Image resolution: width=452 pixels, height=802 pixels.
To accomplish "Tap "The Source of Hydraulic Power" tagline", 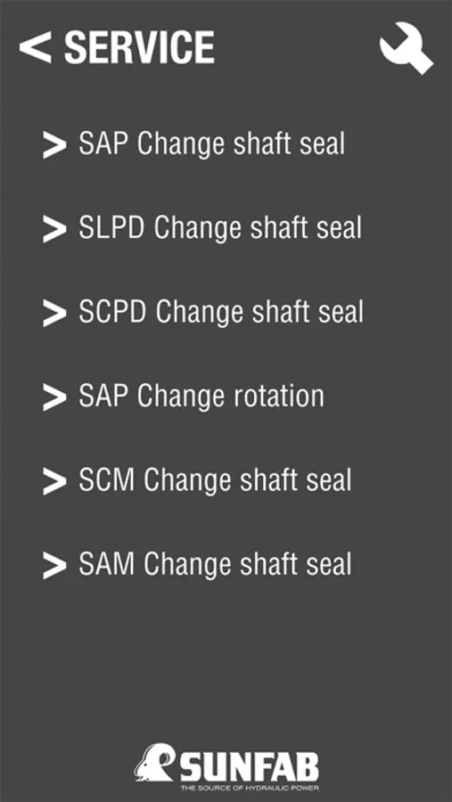I will [x=250, y=789].
